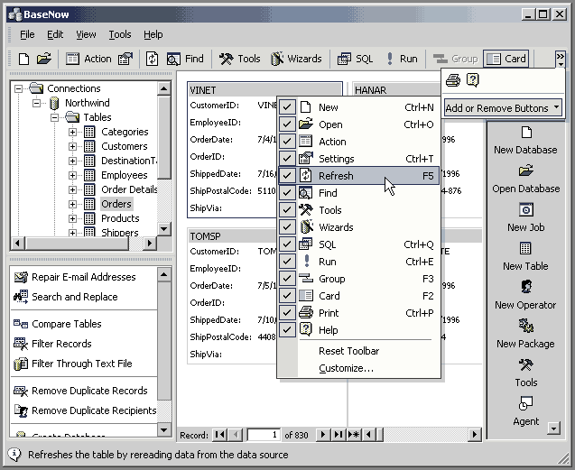Click the Open folder toolbar icon

tap(43, 59)
